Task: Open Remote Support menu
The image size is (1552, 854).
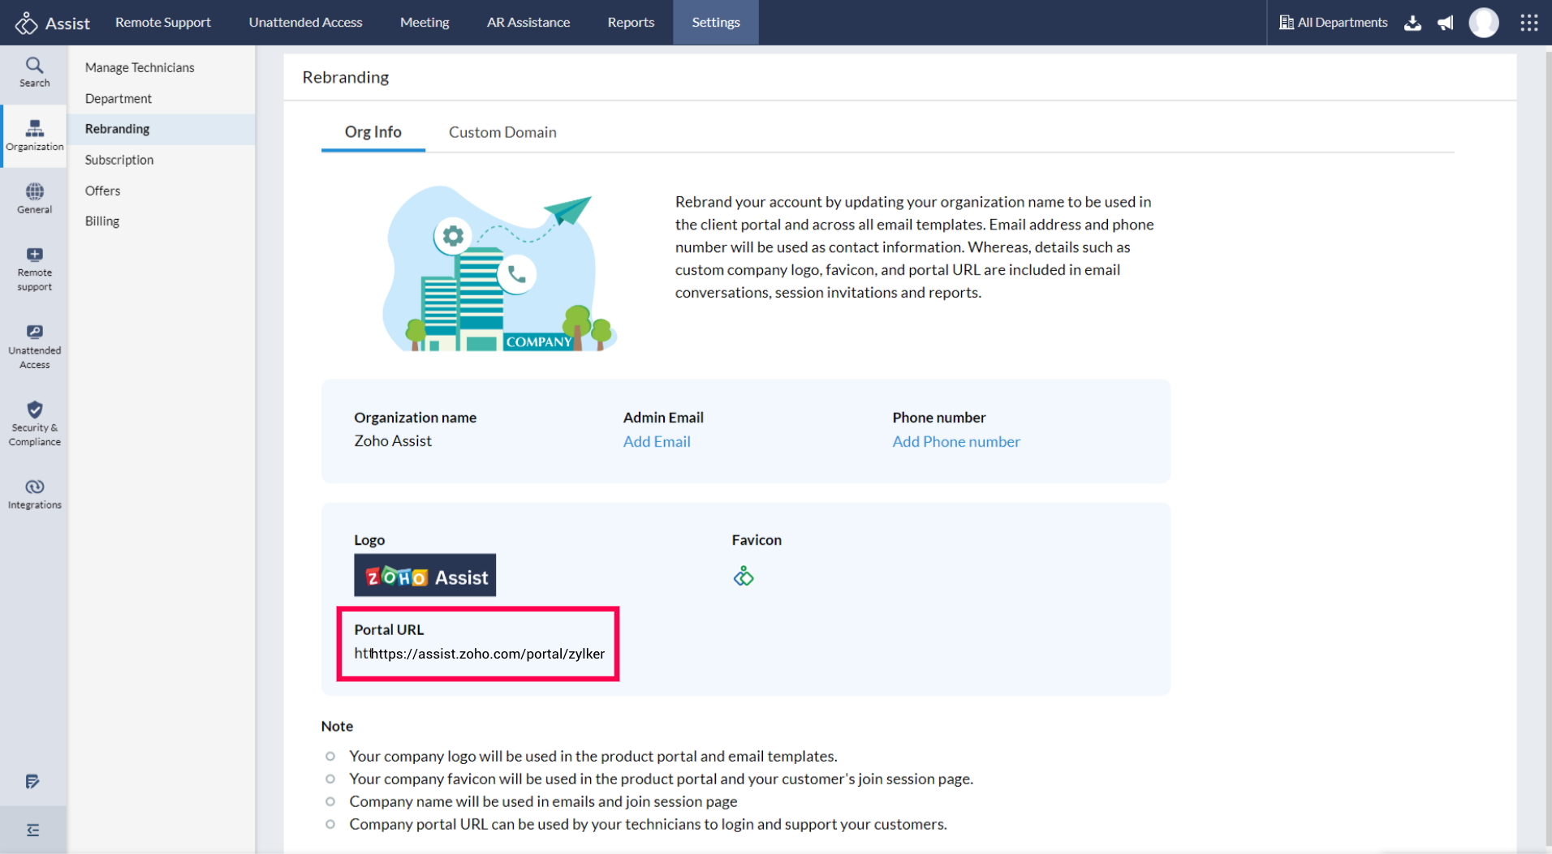Action: click(x=162, y=23)
